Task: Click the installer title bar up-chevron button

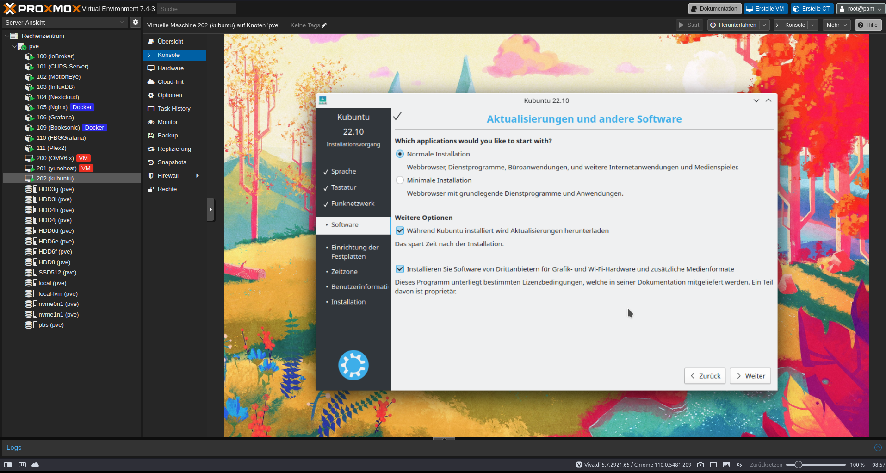Action: point(768,100)
